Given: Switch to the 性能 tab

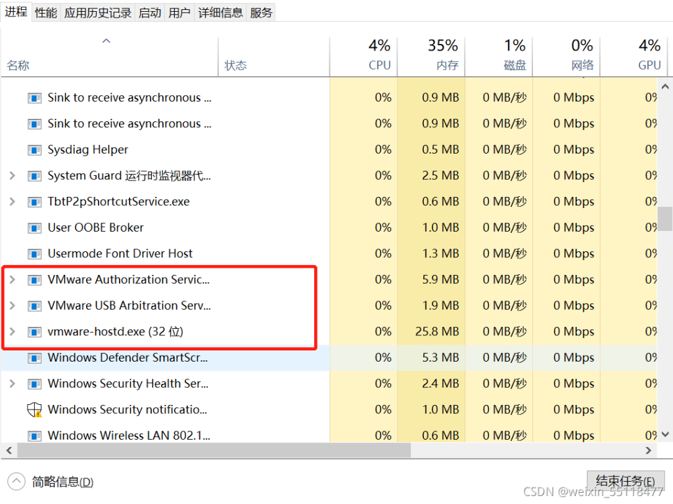Looking at the screenshot, I should coord(46,13).
